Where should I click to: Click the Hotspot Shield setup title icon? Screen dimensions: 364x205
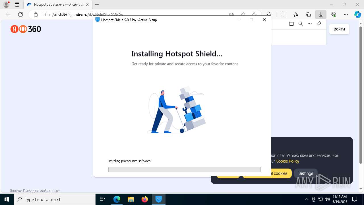98,20
